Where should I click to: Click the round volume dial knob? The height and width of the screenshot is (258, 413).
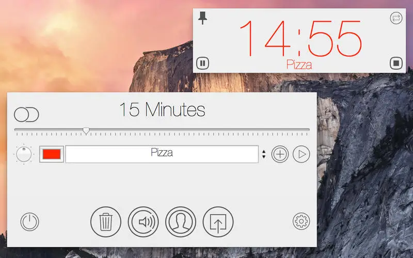pyautogui.click(x=24, y=154)
